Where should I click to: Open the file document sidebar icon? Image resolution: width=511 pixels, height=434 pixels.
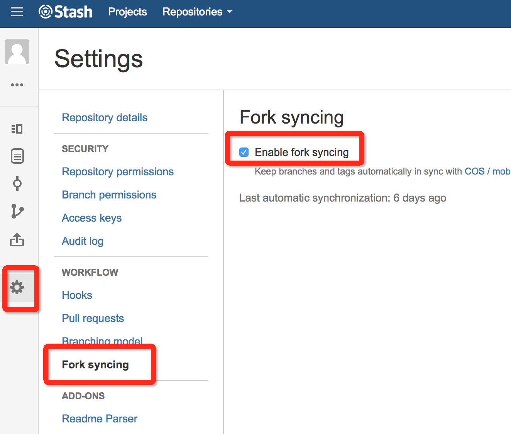[17, 156]
